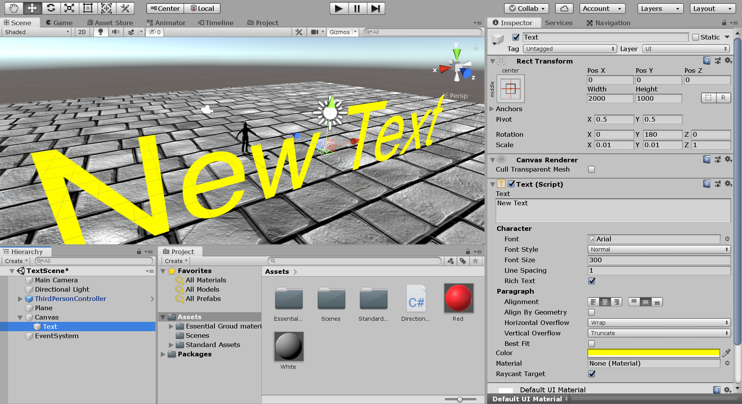Image resolution: width=742 pixels, height=404 pixels.
Task: Expand the Anchors section
Action: 492,109
